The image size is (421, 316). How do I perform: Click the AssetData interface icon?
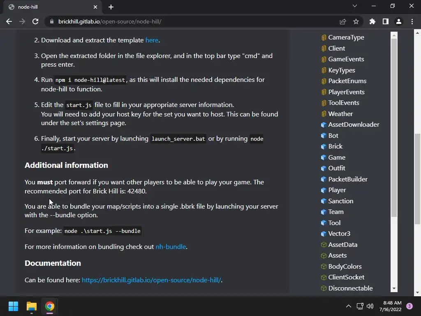324,245
